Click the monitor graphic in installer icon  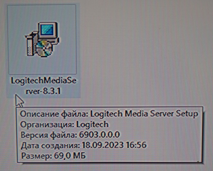48,30
